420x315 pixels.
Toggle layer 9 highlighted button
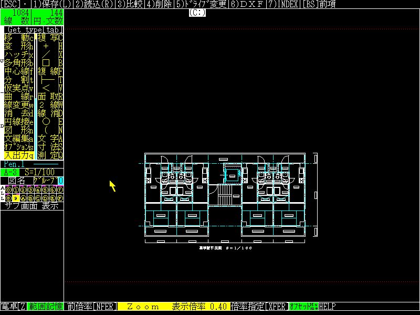click(16, 198)
